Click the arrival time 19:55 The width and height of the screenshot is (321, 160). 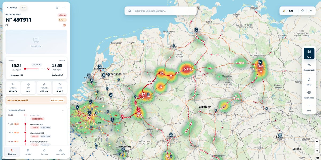[x=57, y=65]
